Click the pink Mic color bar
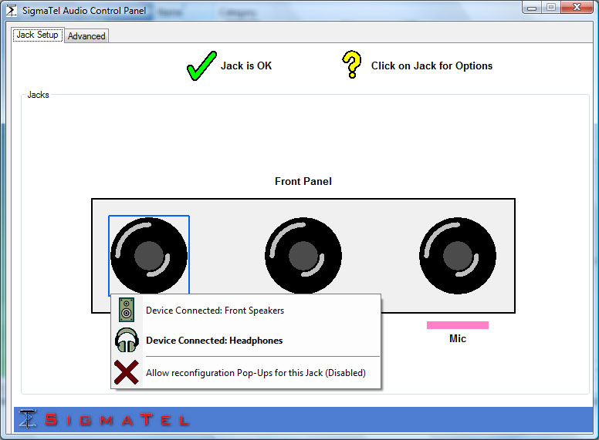Viewport: 599px width, 440px height. [x=457, y=325]
